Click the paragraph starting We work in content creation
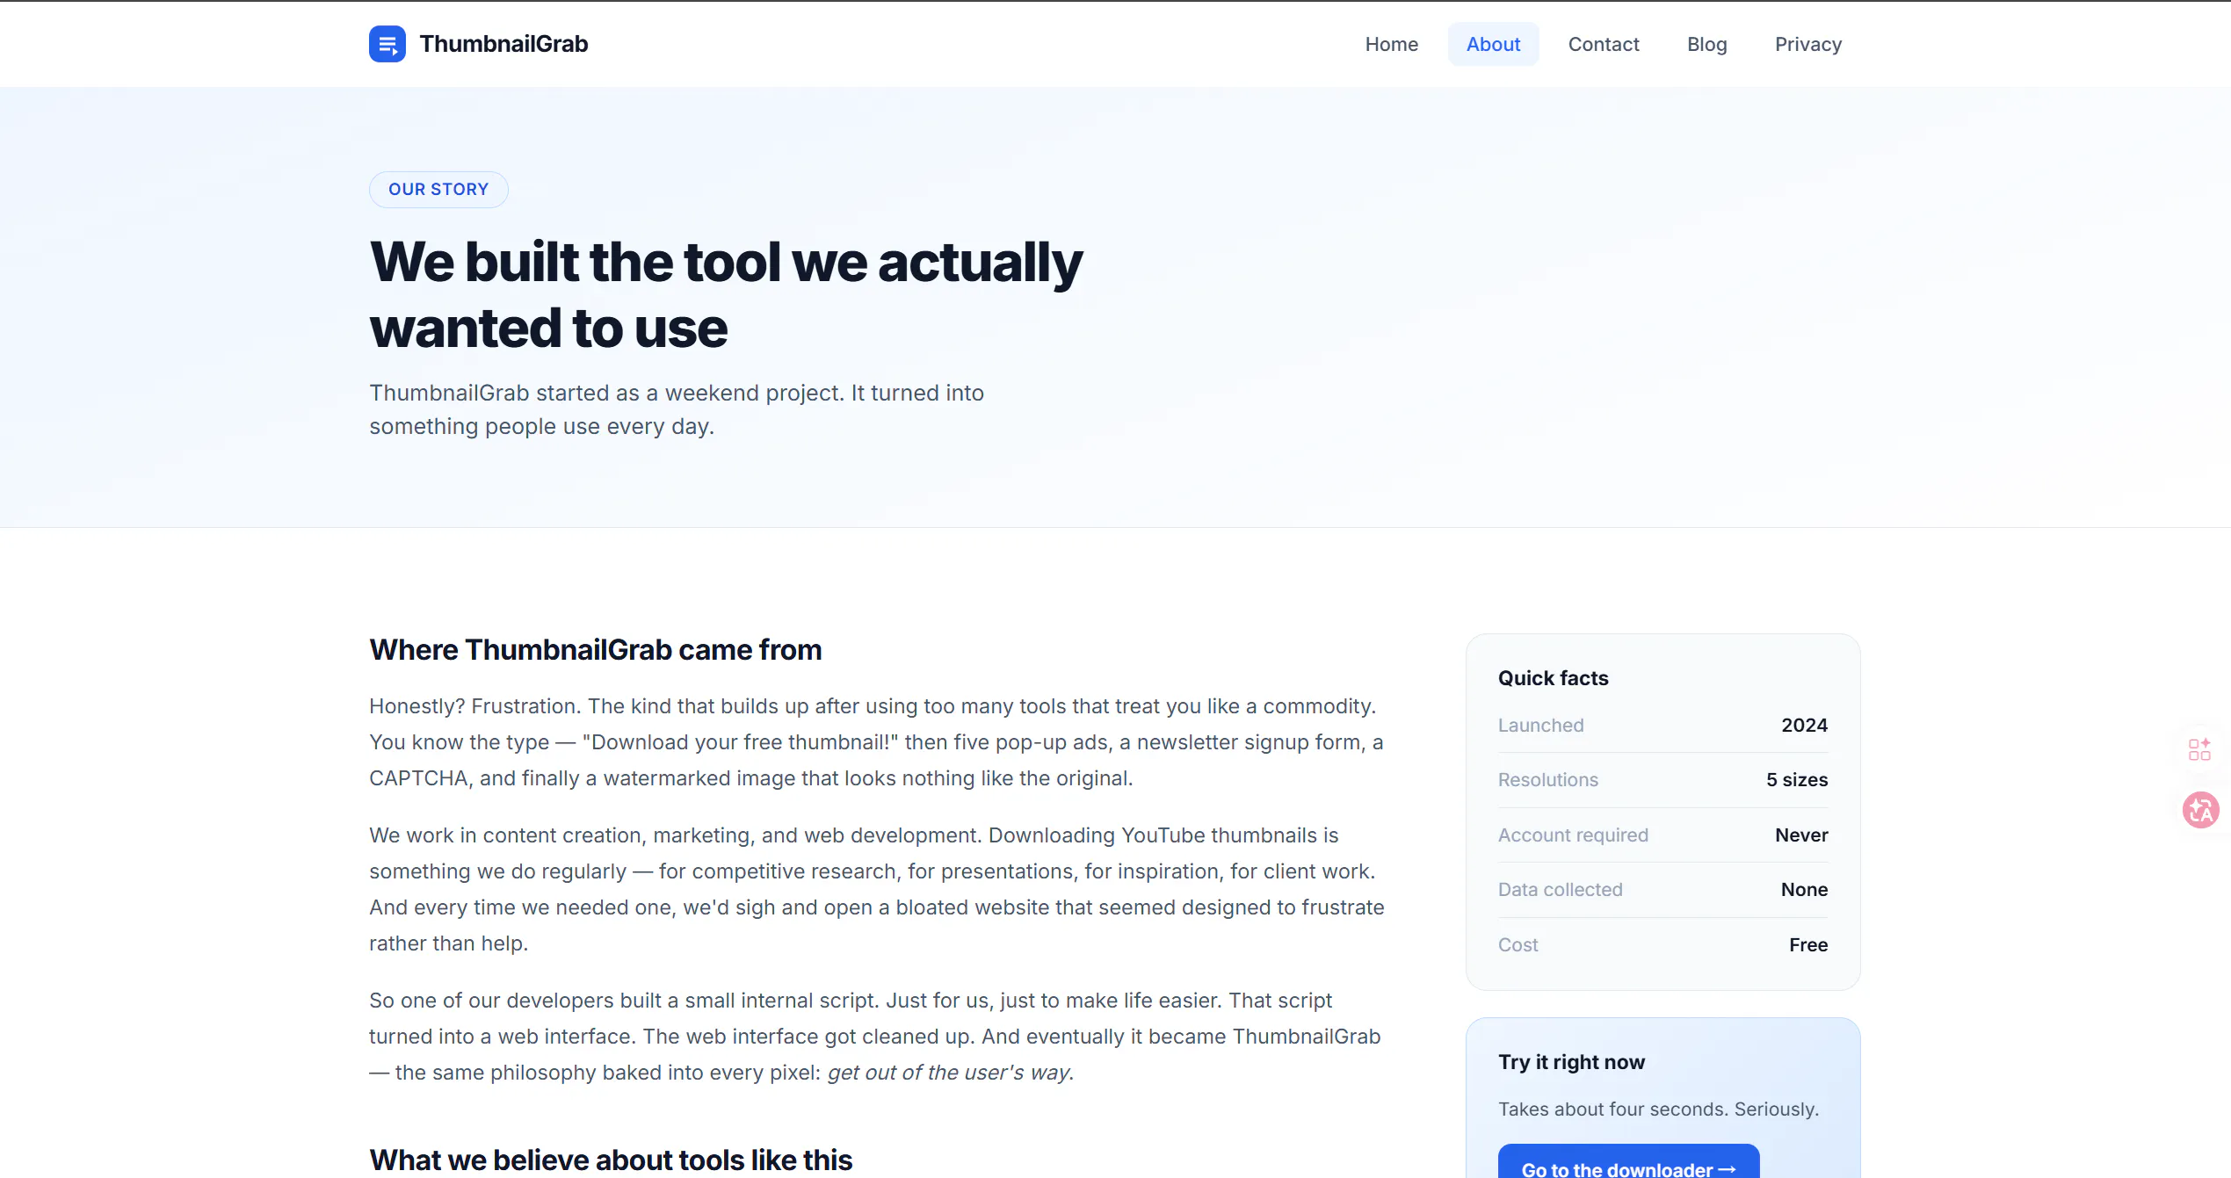The width and height of the screenshot is (2231, 1178). (x=877, y=889)
